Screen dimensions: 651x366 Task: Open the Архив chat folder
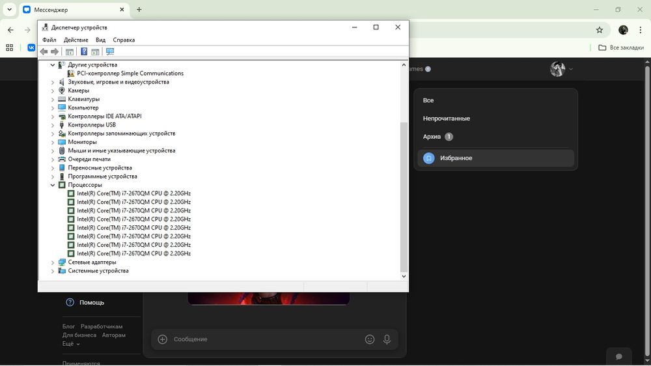point(495,137)
